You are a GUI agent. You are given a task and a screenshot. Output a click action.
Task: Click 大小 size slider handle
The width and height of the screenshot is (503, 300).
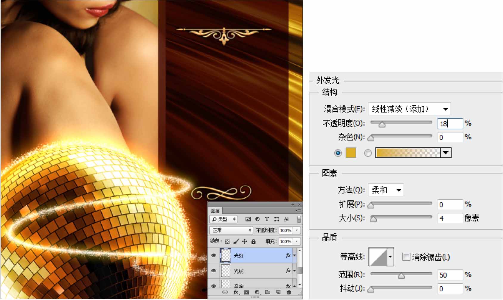coord(373,219)
